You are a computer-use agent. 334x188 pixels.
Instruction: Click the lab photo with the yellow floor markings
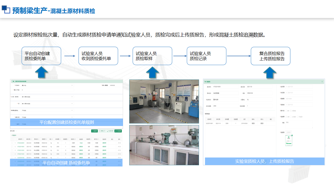[164, 101]
